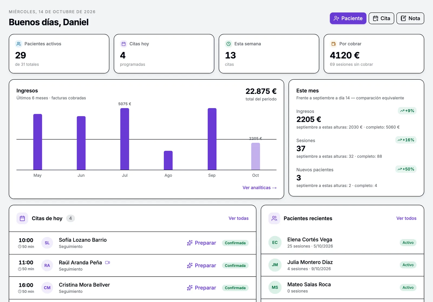Prepare Cristina Mora Bellver's session
This screenshot has height=302, width=433.
click(201, 288)
